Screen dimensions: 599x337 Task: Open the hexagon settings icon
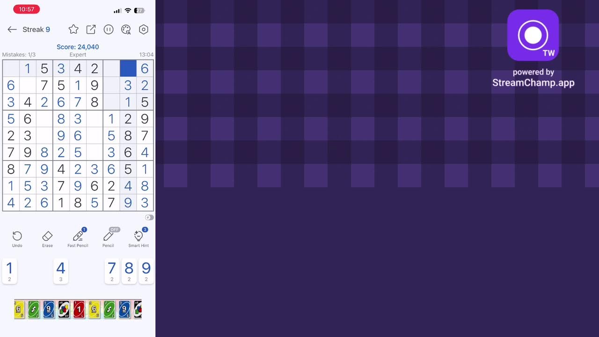144,29
